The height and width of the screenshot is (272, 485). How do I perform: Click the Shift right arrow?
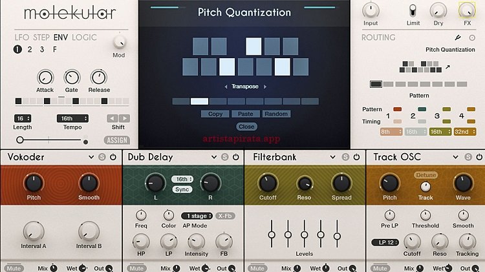pyautogui.click(x=124, y=118)
